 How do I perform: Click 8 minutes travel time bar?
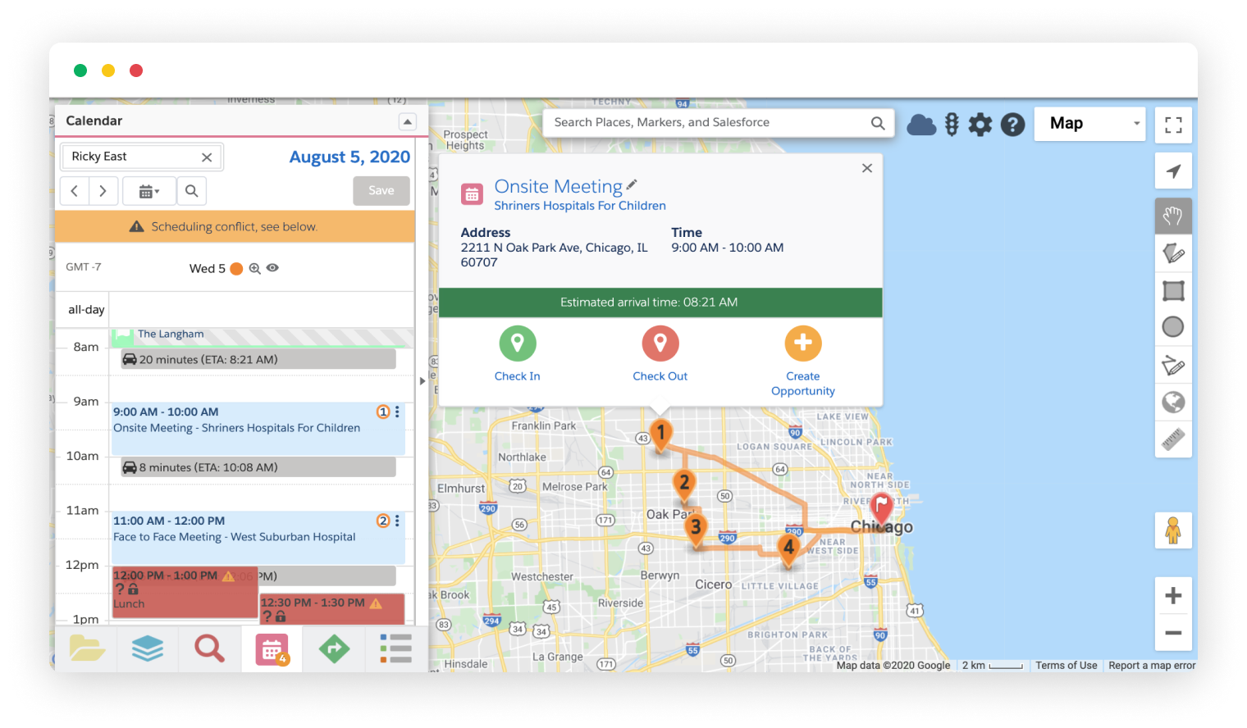tap(258, 467)
